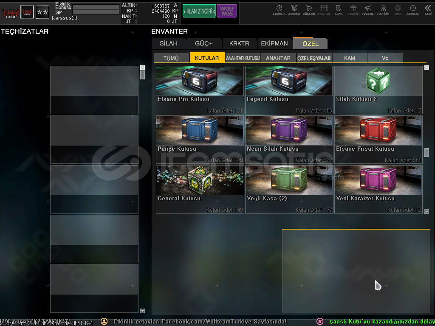Click the NAKİT balance value 120
435x326 pixels.
click(x=166, y=17)
